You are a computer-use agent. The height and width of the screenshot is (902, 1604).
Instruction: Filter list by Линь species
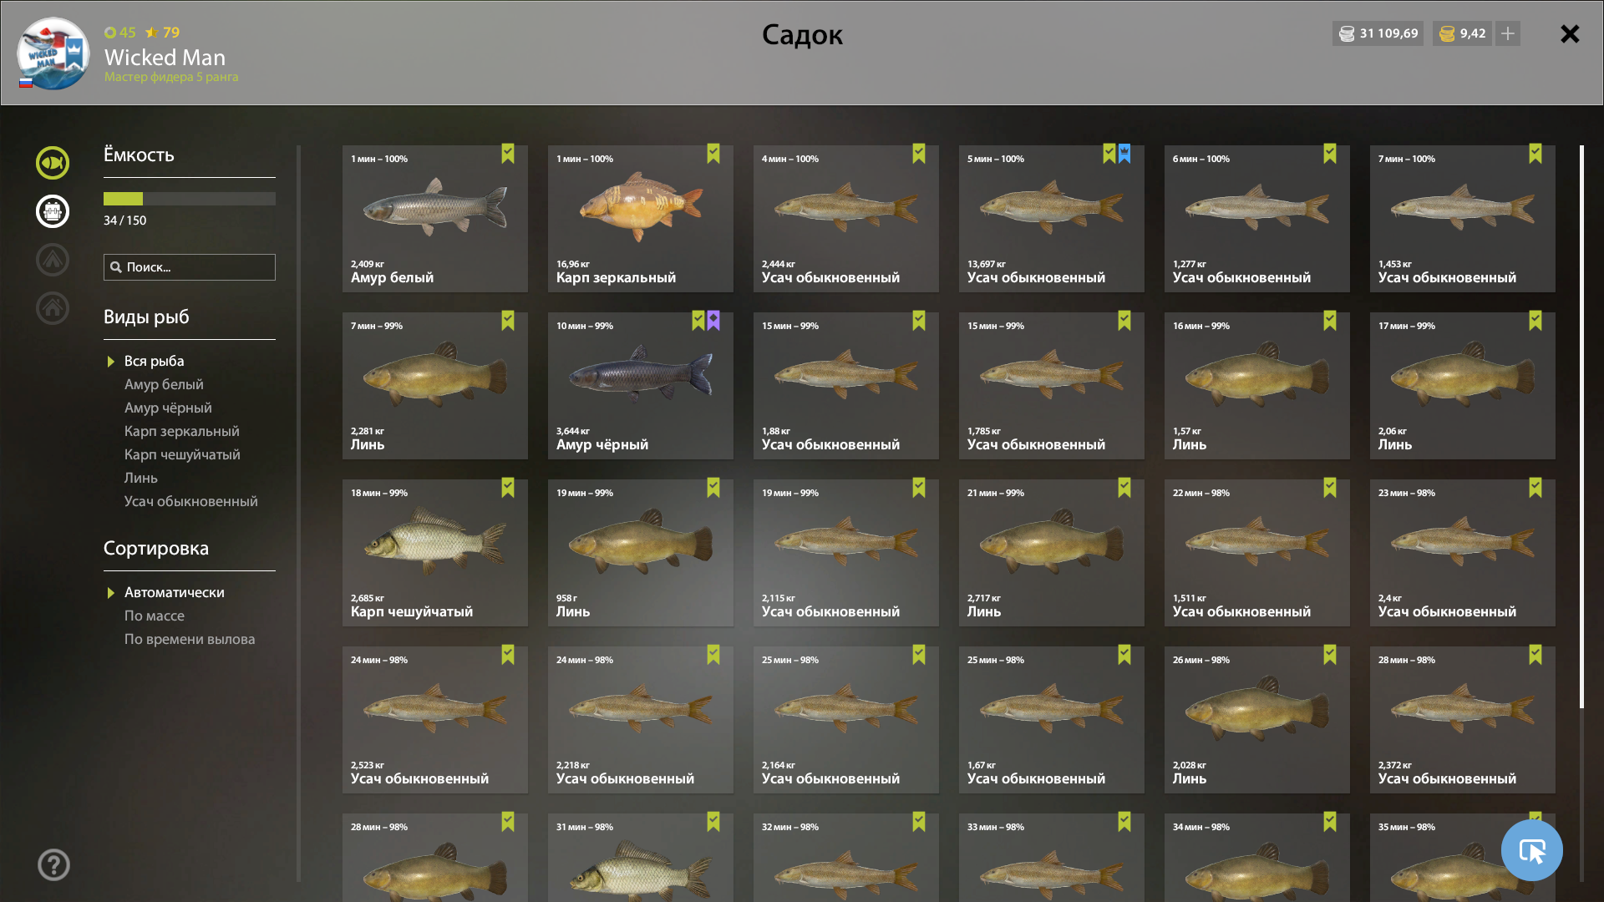coord(140,478)
